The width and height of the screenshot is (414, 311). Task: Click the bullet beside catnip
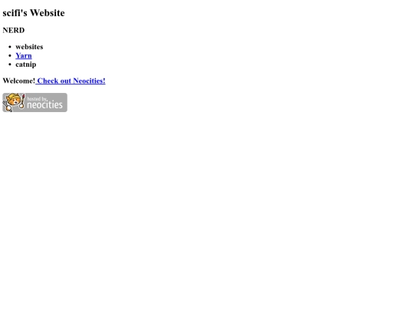click(x=10, y=65)
